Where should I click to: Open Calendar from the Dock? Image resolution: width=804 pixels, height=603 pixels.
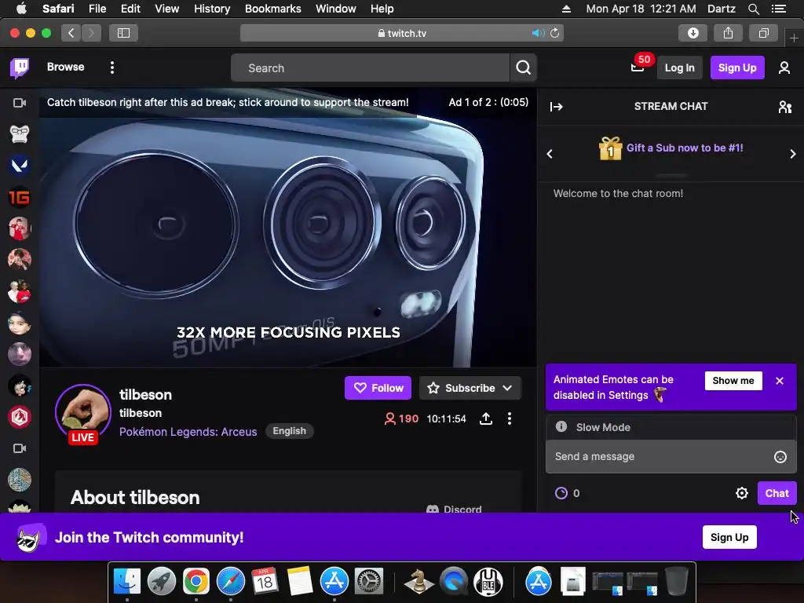click(265, 582)
